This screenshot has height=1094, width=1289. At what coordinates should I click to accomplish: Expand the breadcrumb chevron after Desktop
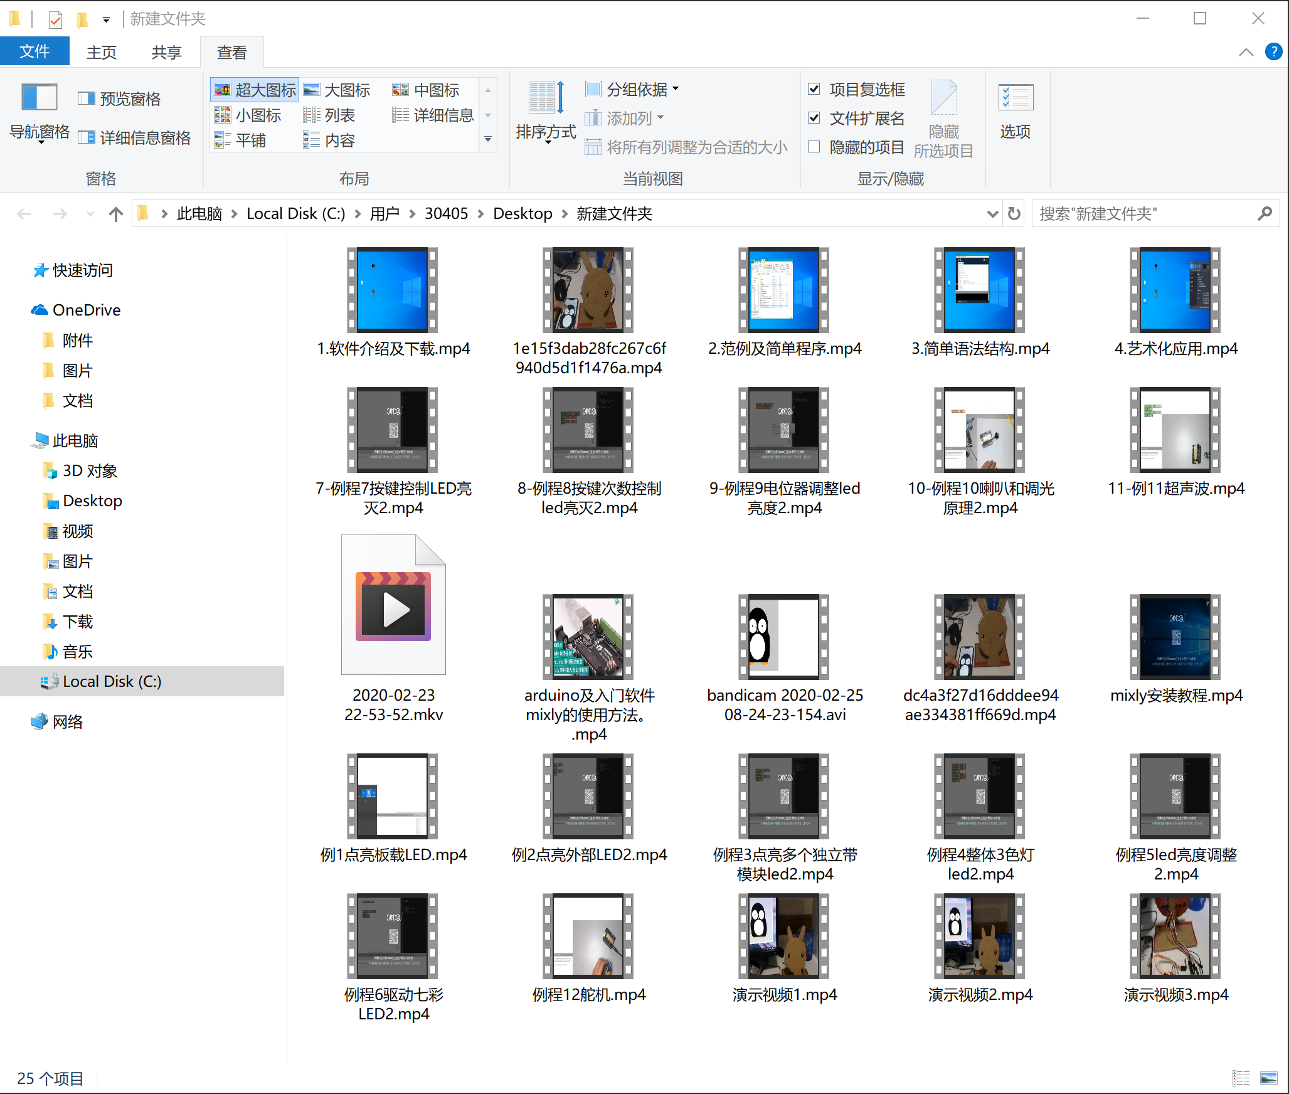pyautogui.click(x=565, y=214)
